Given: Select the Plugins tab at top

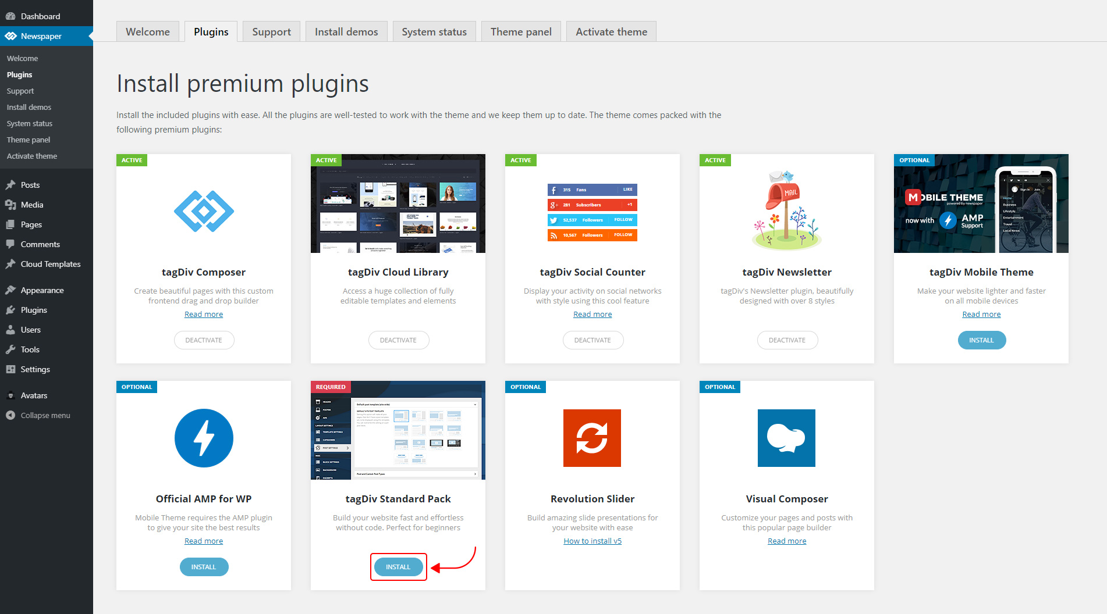Looking at the screenshot, I should (211, 31).
